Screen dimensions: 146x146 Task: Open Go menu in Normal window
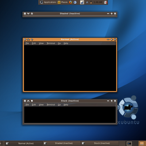point(59,43)
